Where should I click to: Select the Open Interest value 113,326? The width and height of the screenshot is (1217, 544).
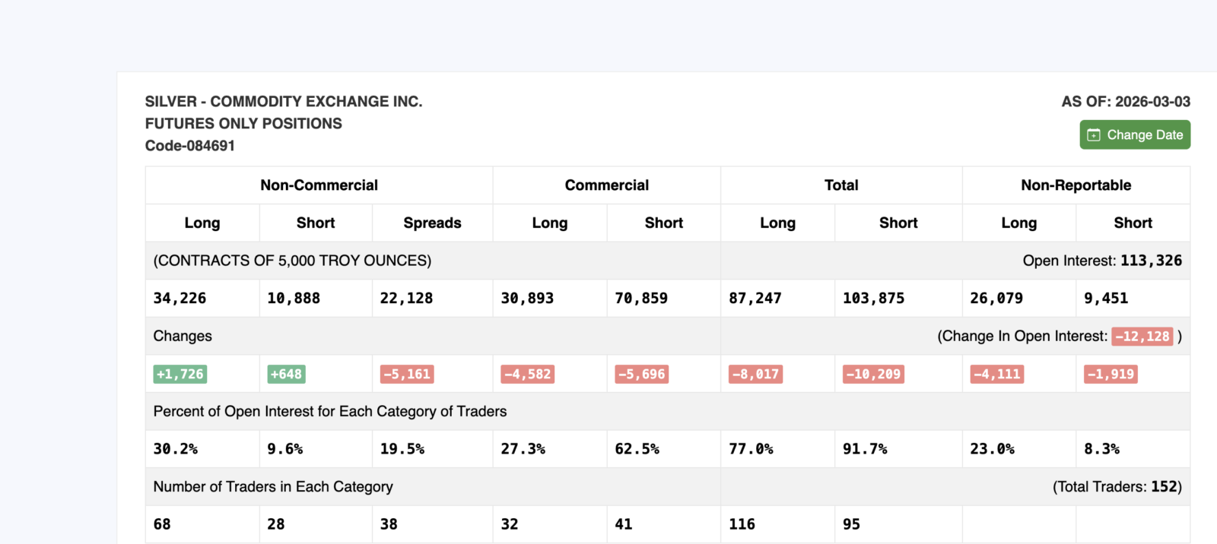click(1151, 261)
